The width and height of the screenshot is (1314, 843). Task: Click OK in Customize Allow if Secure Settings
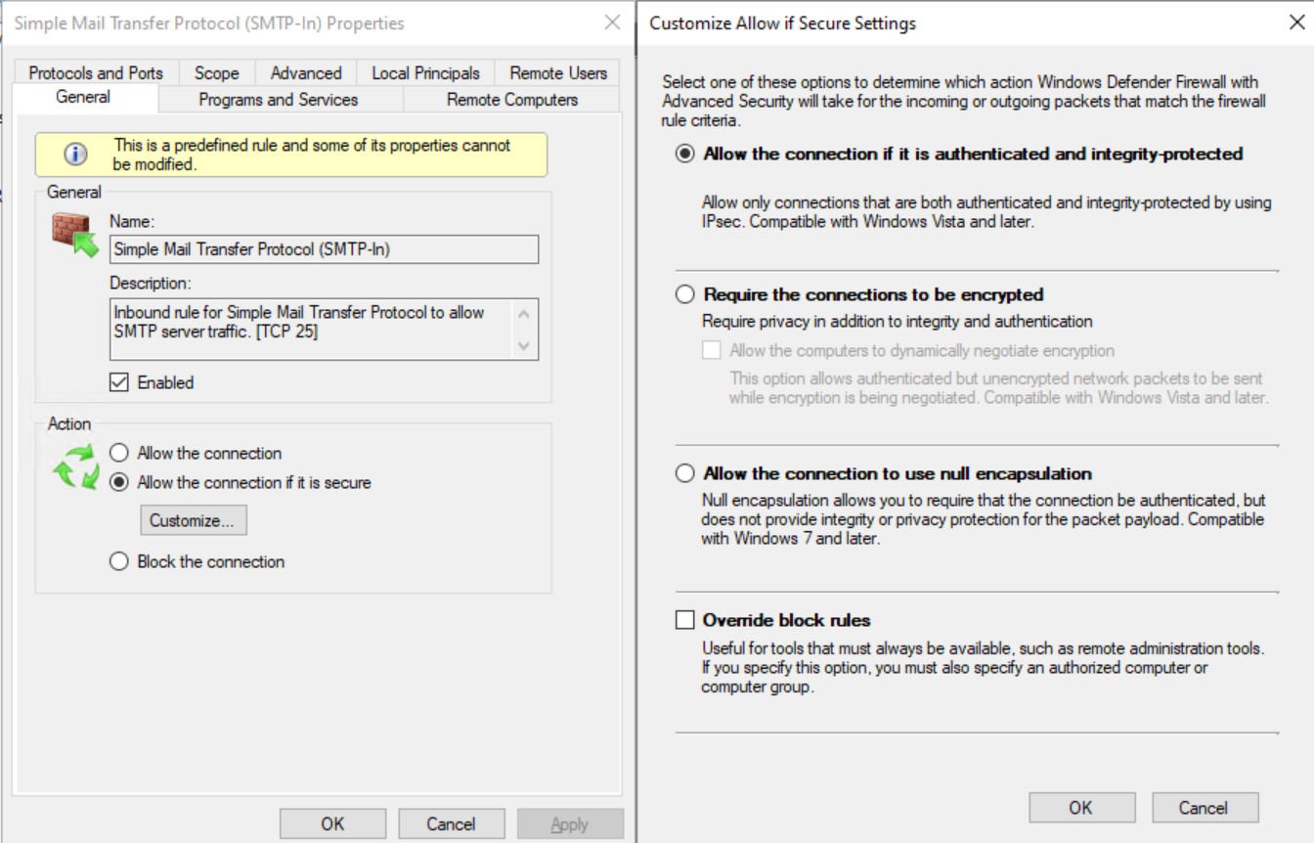coord(1081,808)
